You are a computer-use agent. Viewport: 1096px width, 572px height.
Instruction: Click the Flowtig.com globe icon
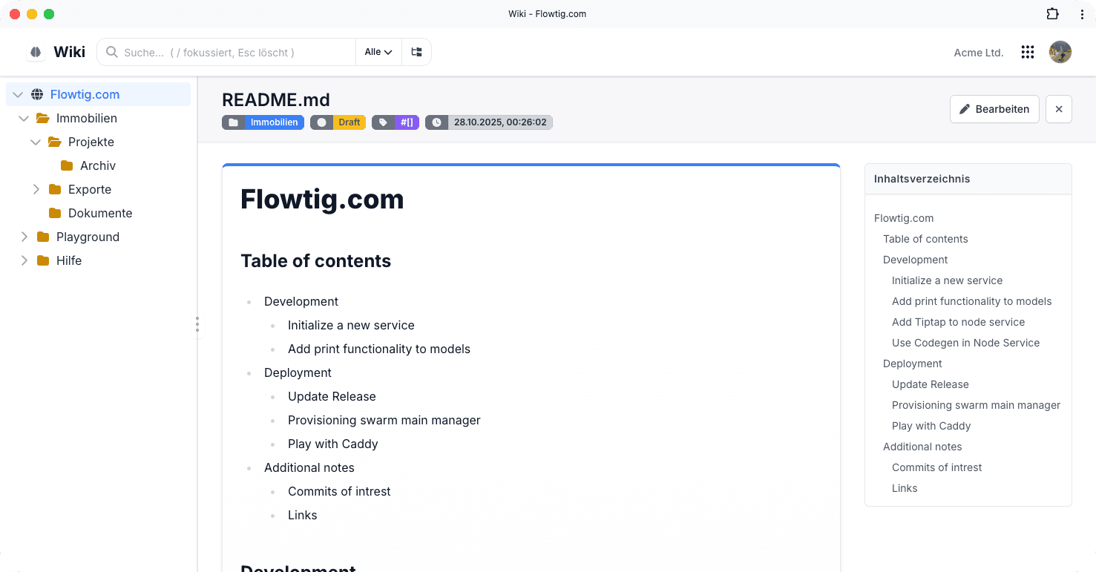coord(37,94)
